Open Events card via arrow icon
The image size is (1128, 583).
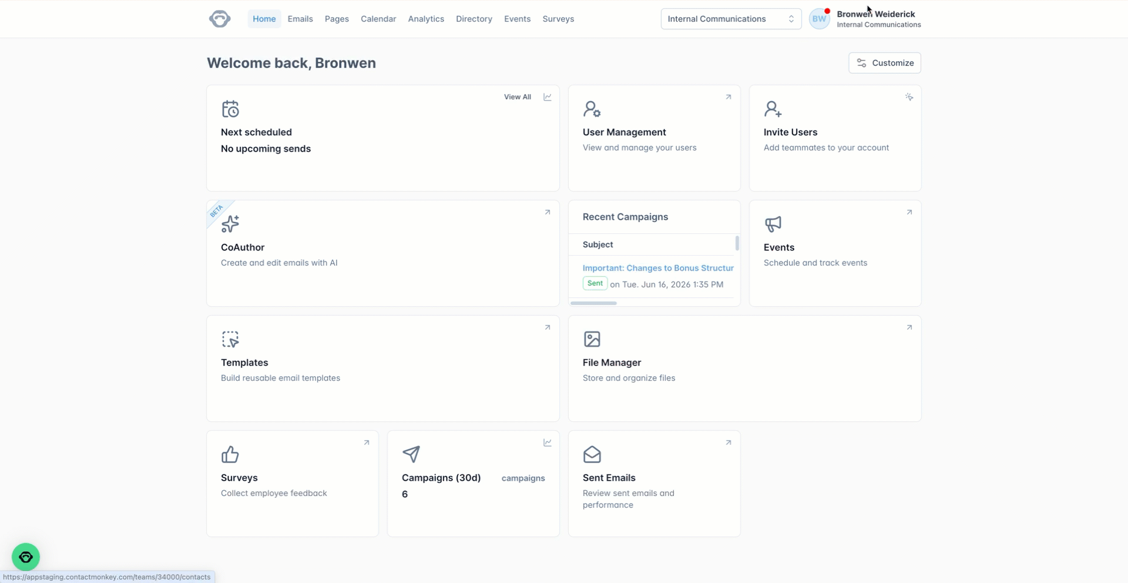pos(909,212)
